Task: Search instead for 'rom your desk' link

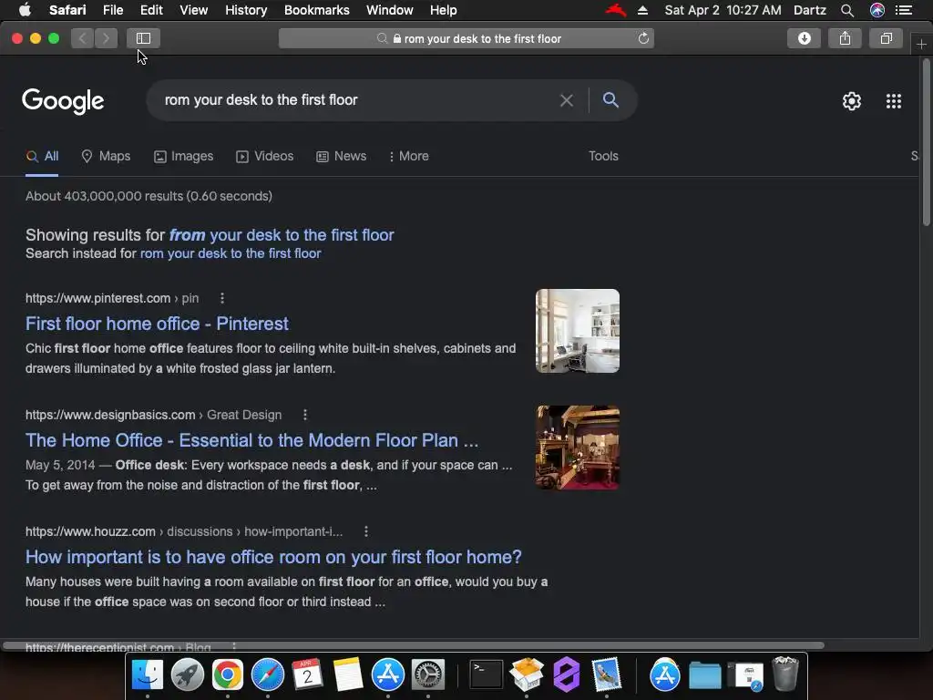Action: 231,253
